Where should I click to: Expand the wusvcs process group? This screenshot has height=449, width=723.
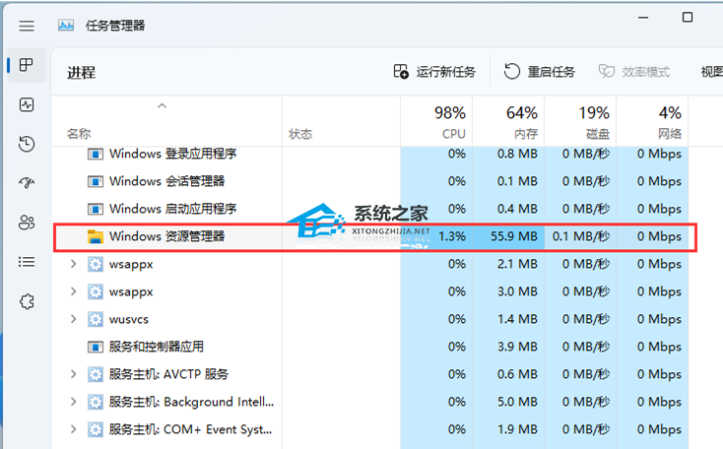(73, 319)
